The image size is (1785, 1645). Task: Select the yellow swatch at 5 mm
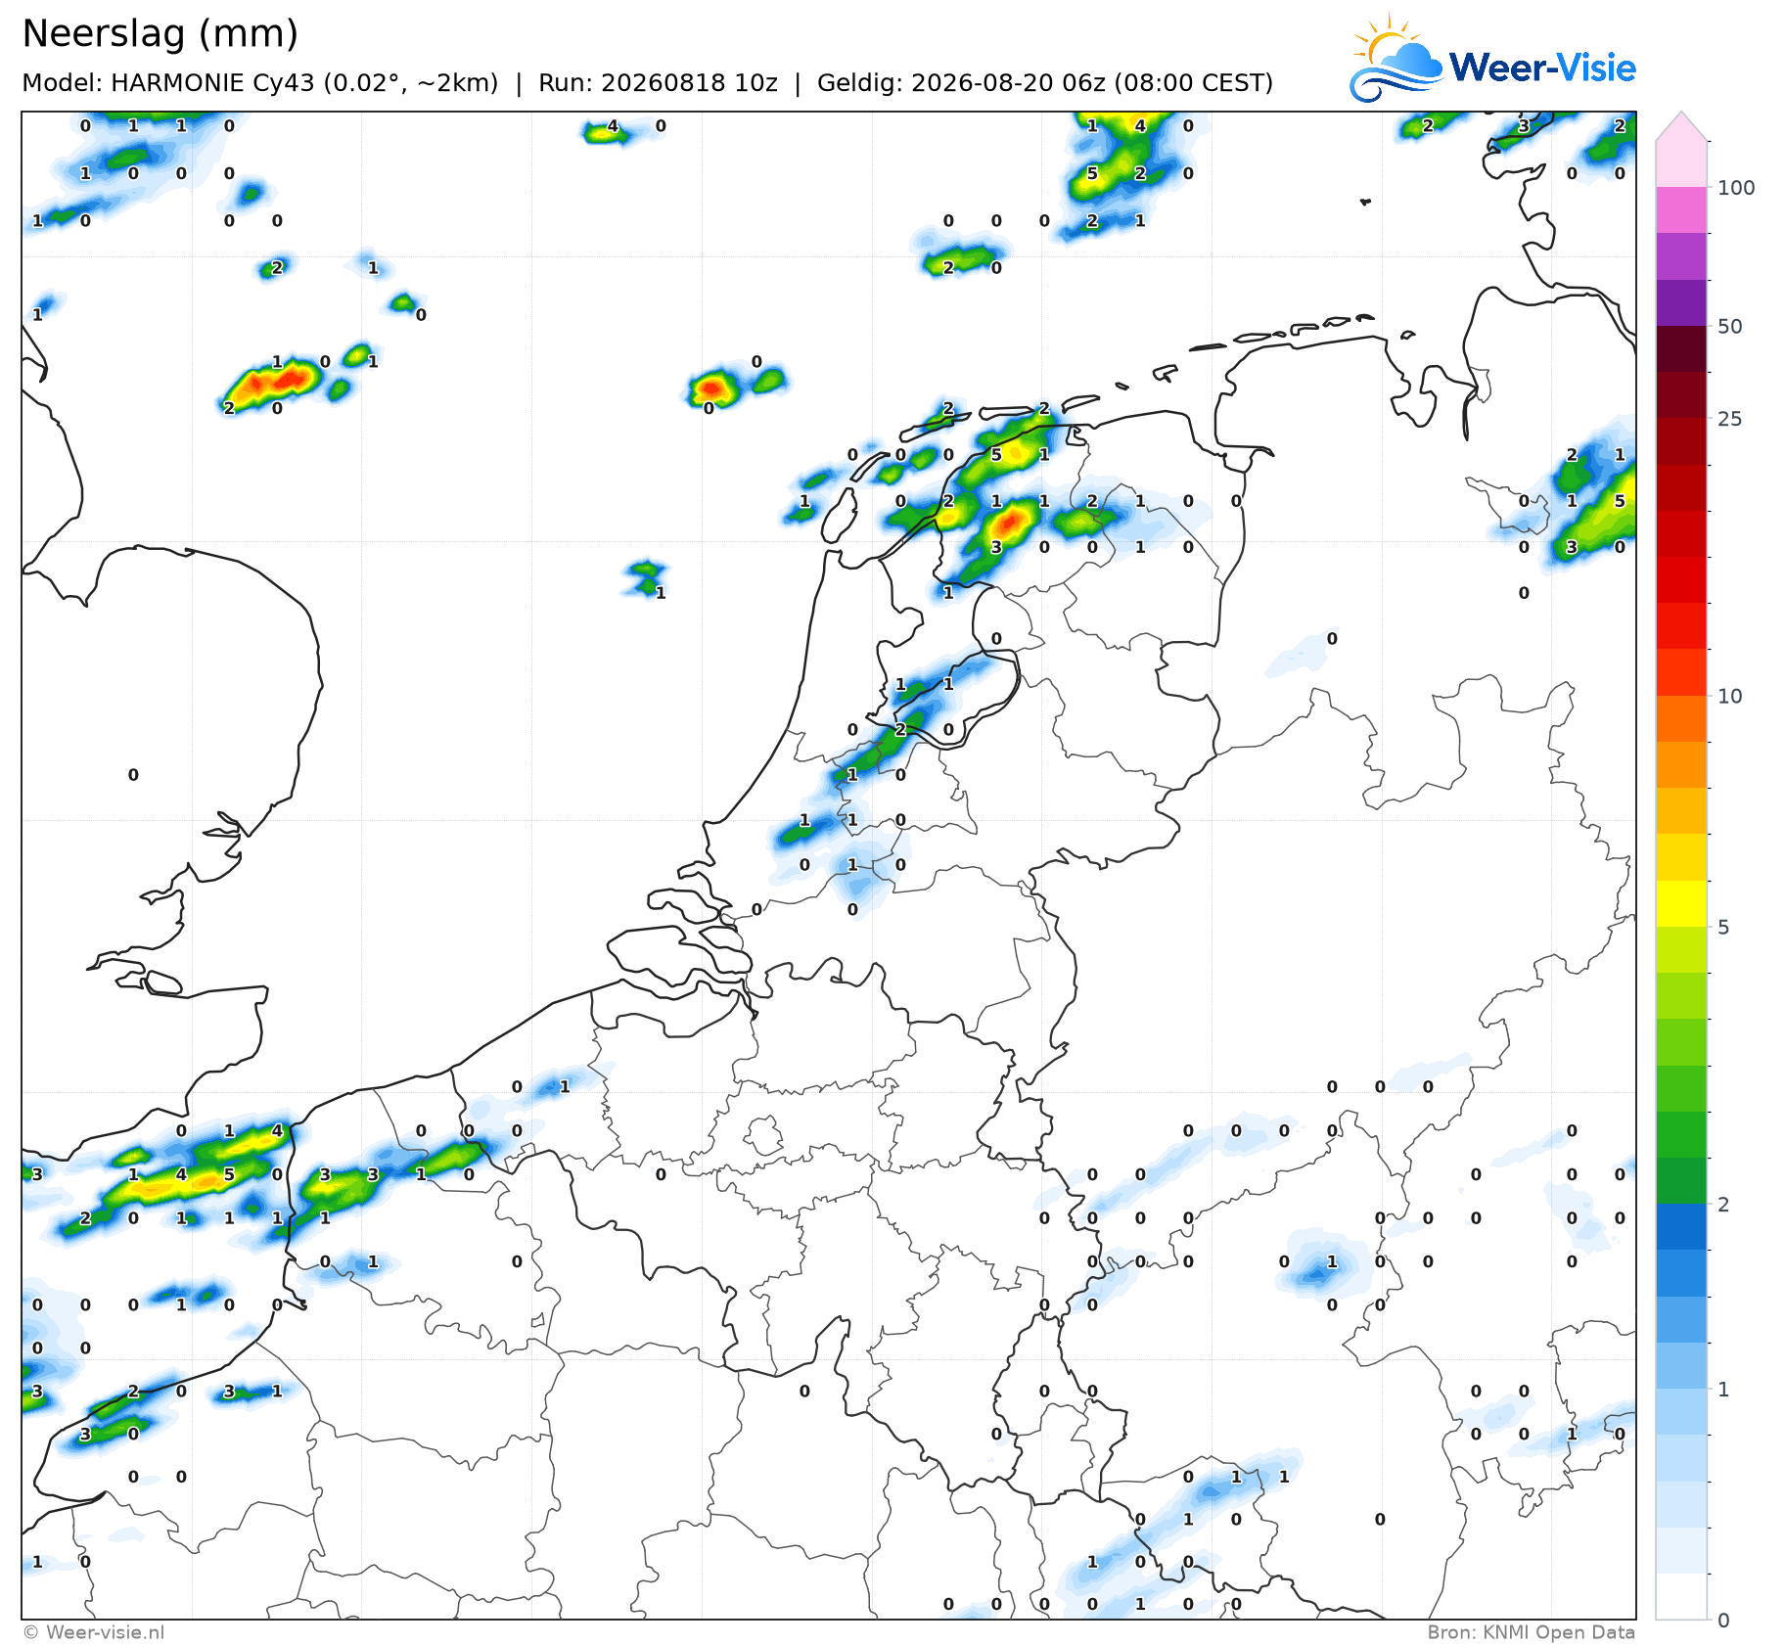click(x=1681, y=903)
